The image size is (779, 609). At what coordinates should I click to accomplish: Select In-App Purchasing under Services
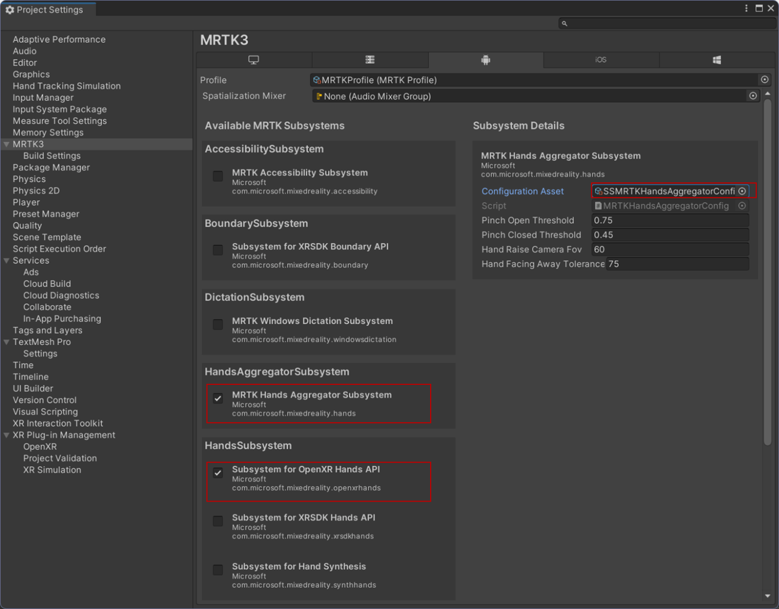62,319
